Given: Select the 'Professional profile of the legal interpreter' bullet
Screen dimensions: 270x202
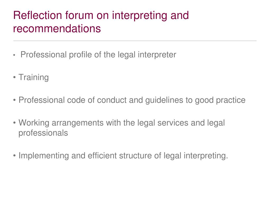Looking at the screenshot, I should coord(98,55).
